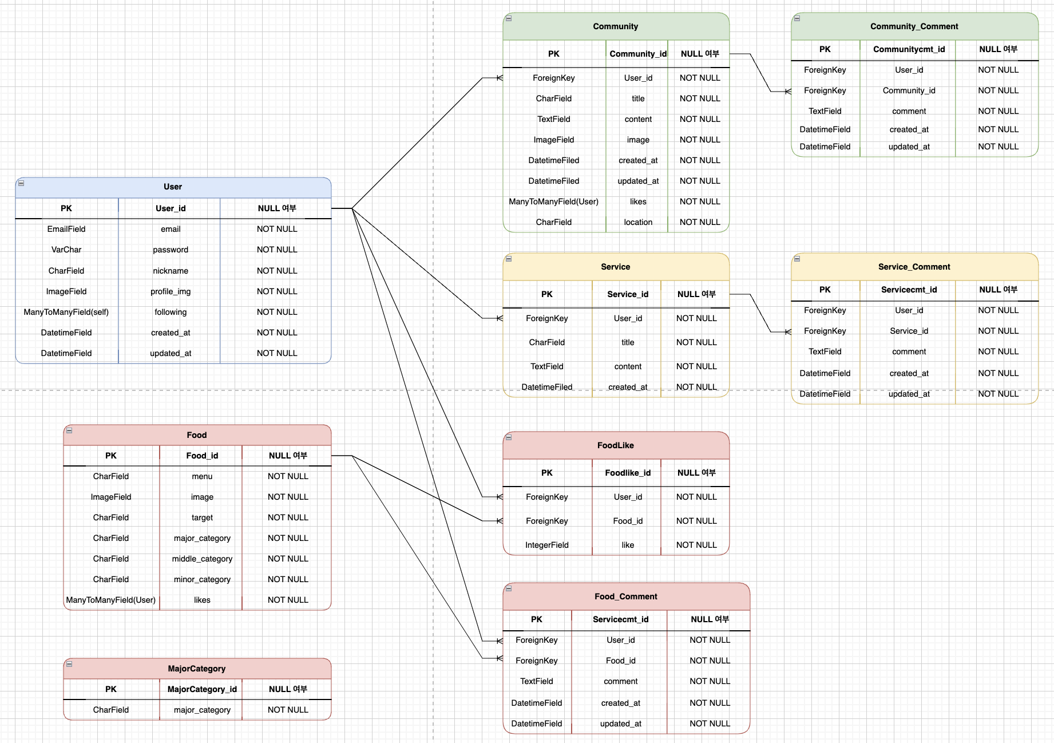Click the collapse icon on the Food table

tap(70, 430)
